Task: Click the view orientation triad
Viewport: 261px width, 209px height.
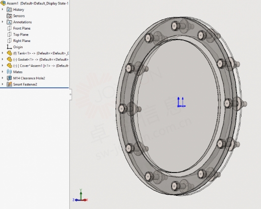Action: [81, 196]
